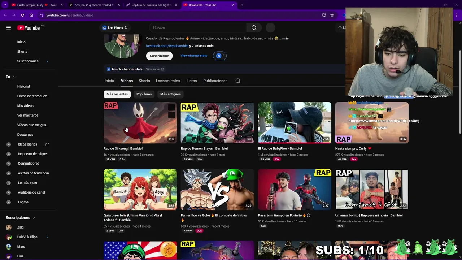
Task: Open Competidores in the sidebar
Action: (29, 164)
